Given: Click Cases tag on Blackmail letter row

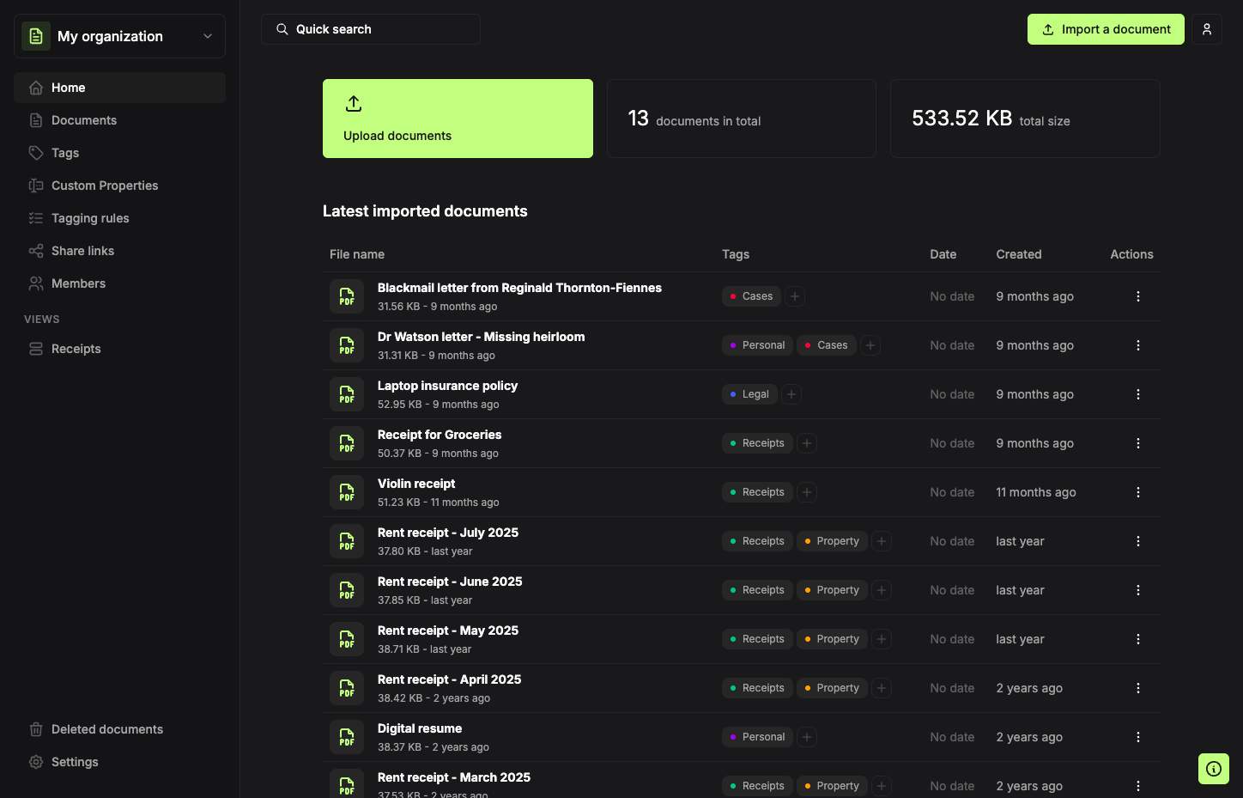Looking at the screenshot, I should [752, 296].
